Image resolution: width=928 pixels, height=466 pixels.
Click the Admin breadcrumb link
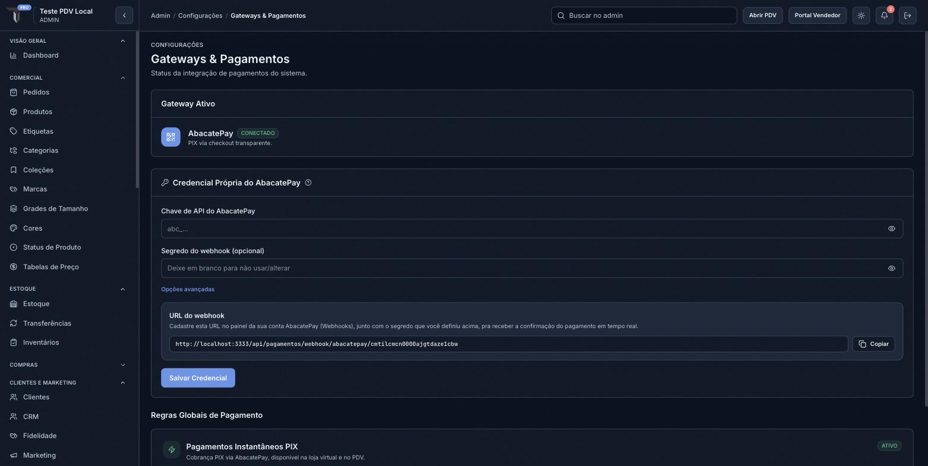coord(160,15)
